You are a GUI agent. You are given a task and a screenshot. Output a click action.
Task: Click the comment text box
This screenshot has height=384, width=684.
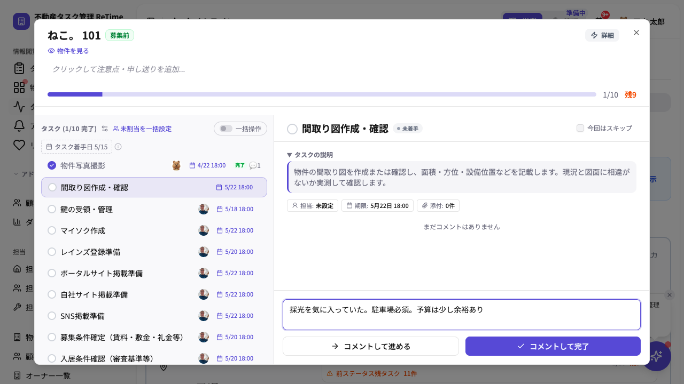tap(462, 315)
